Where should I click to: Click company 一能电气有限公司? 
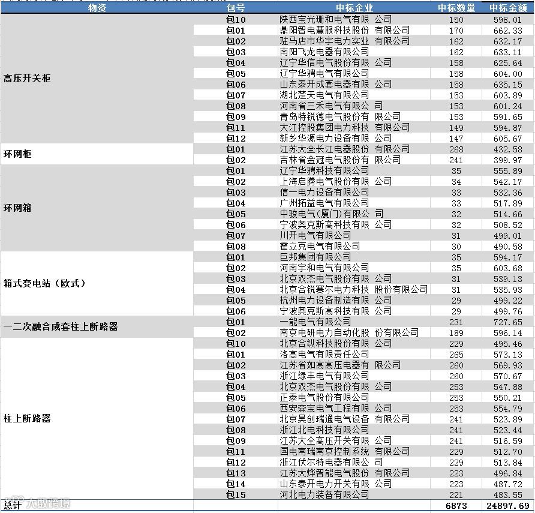pyautogui.click(x=315, y=322)
